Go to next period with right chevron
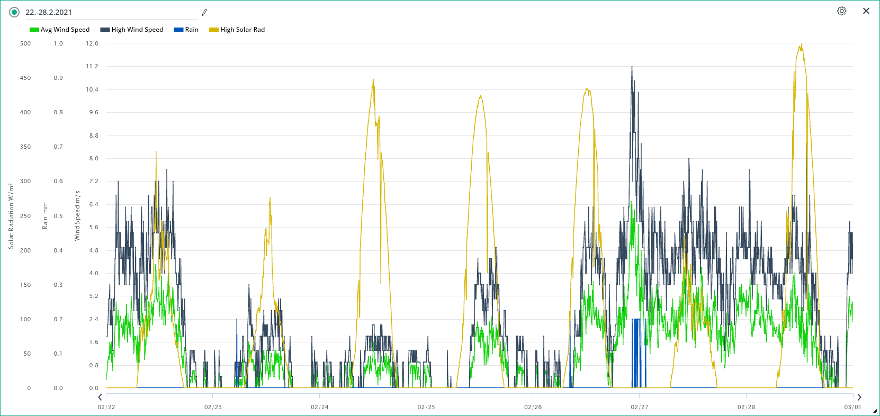The height and width of the screenshot is (416, 880). click(859, 397)
